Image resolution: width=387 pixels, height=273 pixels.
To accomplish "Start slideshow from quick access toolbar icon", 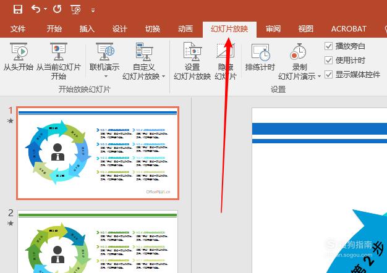I will click(x=75, y=10).
